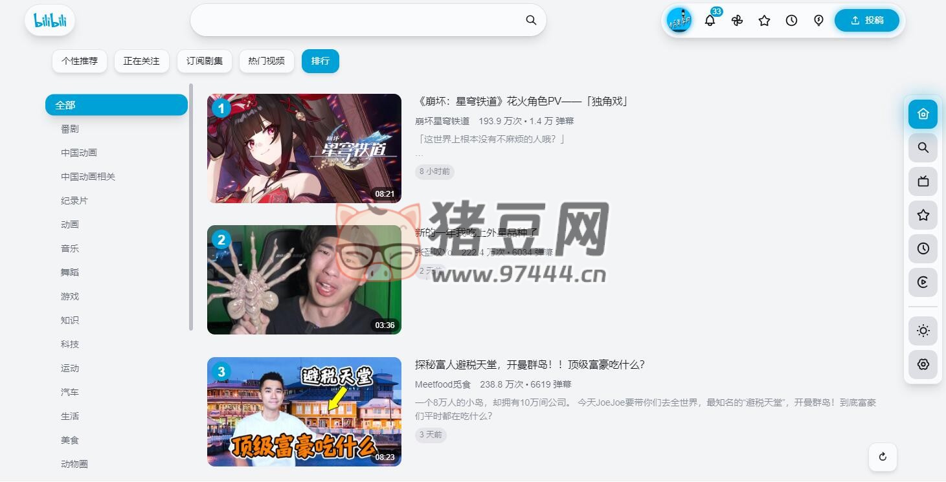This screenshot has height=482, width=946.
Task: Click the watch-later play icon in the right sidebar
Action: (x=923, y=282)
